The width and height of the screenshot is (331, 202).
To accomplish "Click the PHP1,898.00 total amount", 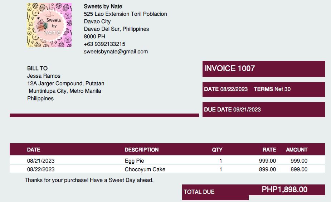I will (284, 190).
